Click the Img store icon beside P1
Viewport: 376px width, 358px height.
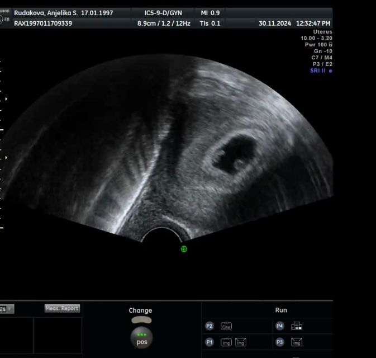coord(226,342)
